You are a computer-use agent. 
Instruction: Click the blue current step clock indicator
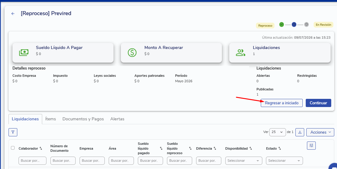point(294,24)
